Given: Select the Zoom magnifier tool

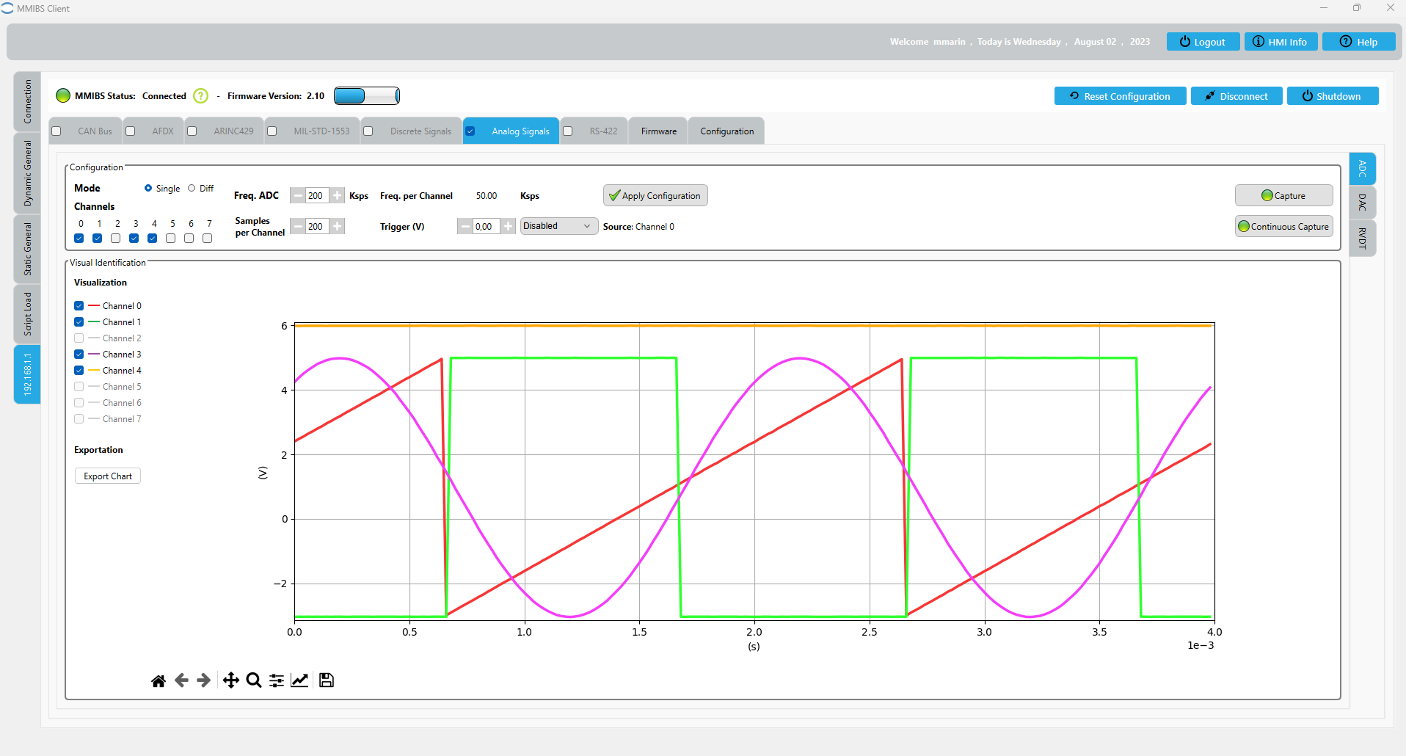Looking at the screenshot, I should [254, 681].
